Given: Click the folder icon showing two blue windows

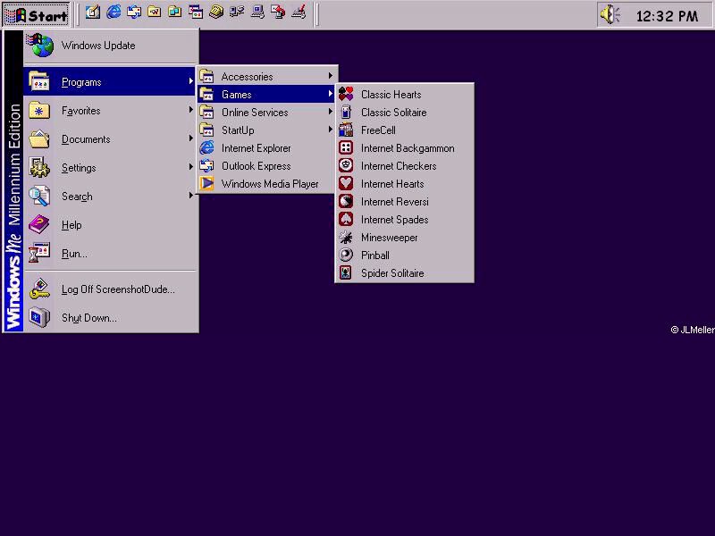Looking at the screenshot, I should 175,13.
